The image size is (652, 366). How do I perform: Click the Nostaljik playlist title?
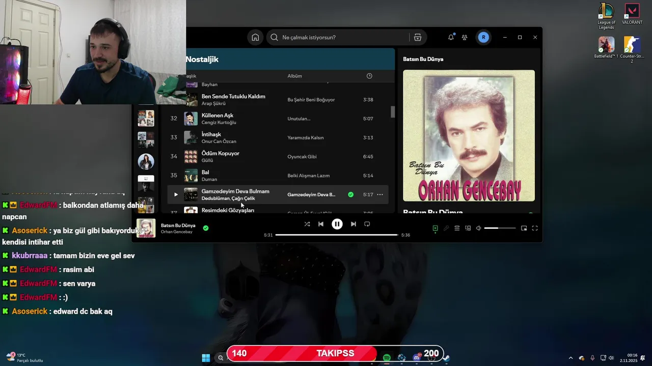click(x=202, y=59)
